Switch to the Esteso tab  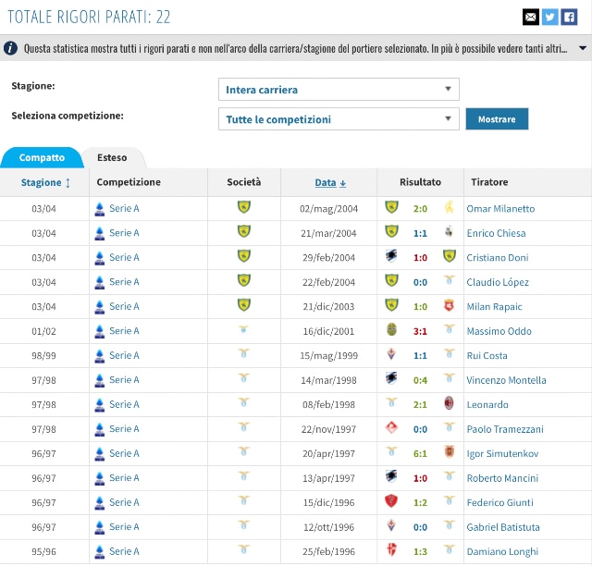tap(112, 157)
